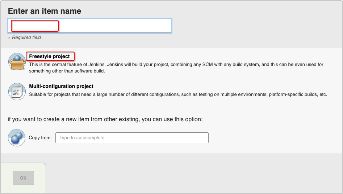Click the Copy from autocomplete field

[x=132, y=138]
